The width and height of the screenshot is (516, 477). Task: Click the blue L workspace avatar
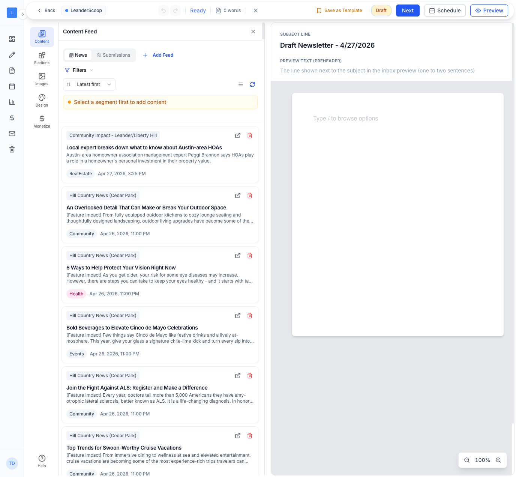coord(12,13)
